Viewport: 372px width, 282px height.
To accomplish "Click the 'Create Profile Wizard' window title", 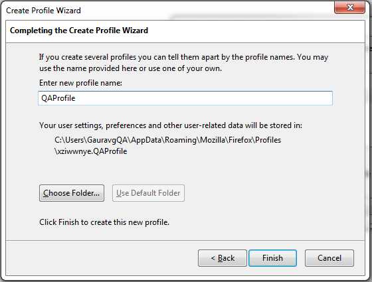I will [43, 11].
